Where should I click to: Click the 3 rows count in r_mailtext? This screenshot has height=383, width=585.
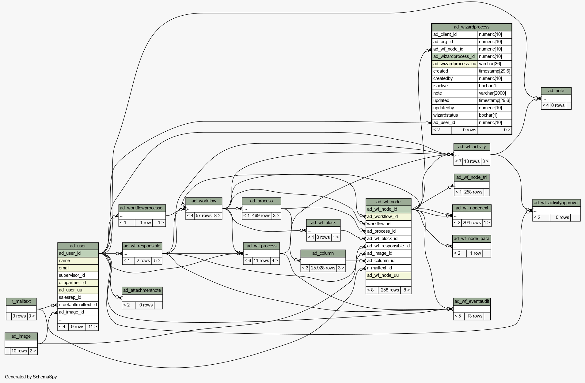coord(19,316)
